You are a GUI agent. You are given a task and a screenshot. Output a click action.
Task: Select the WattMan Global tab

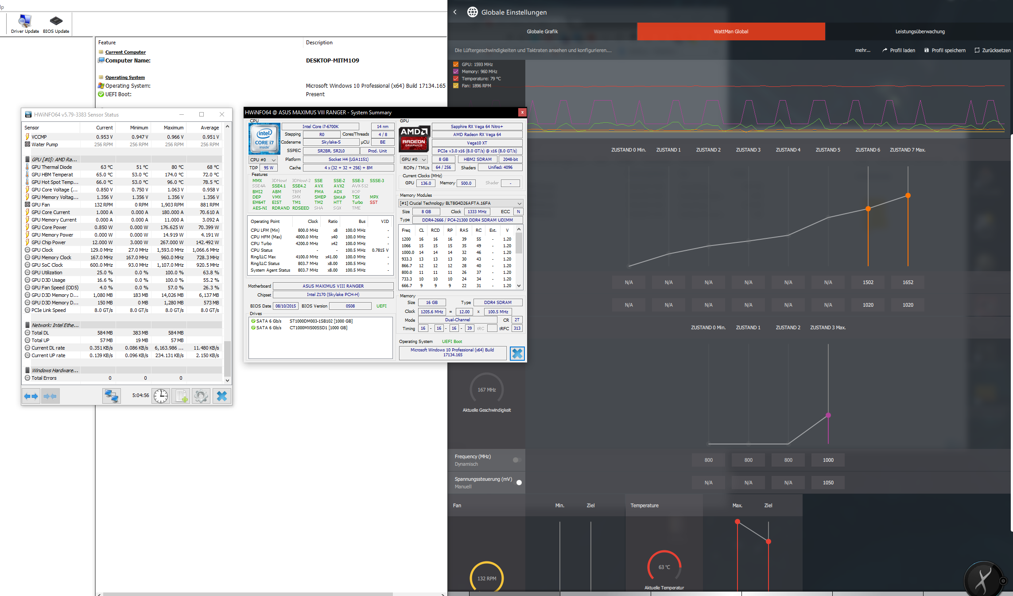[x=731, y=31]
